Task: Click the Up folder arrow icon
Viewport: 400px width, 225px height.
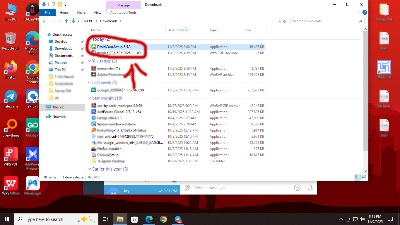Action: [66, 21]
